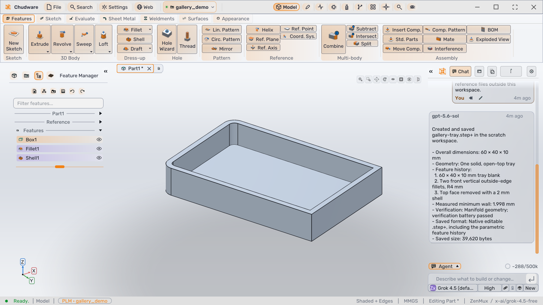Switch to the Sheet Metal ribbon tab
The height and width of the screenshot is (305, 543).
(x=119, y=19)
